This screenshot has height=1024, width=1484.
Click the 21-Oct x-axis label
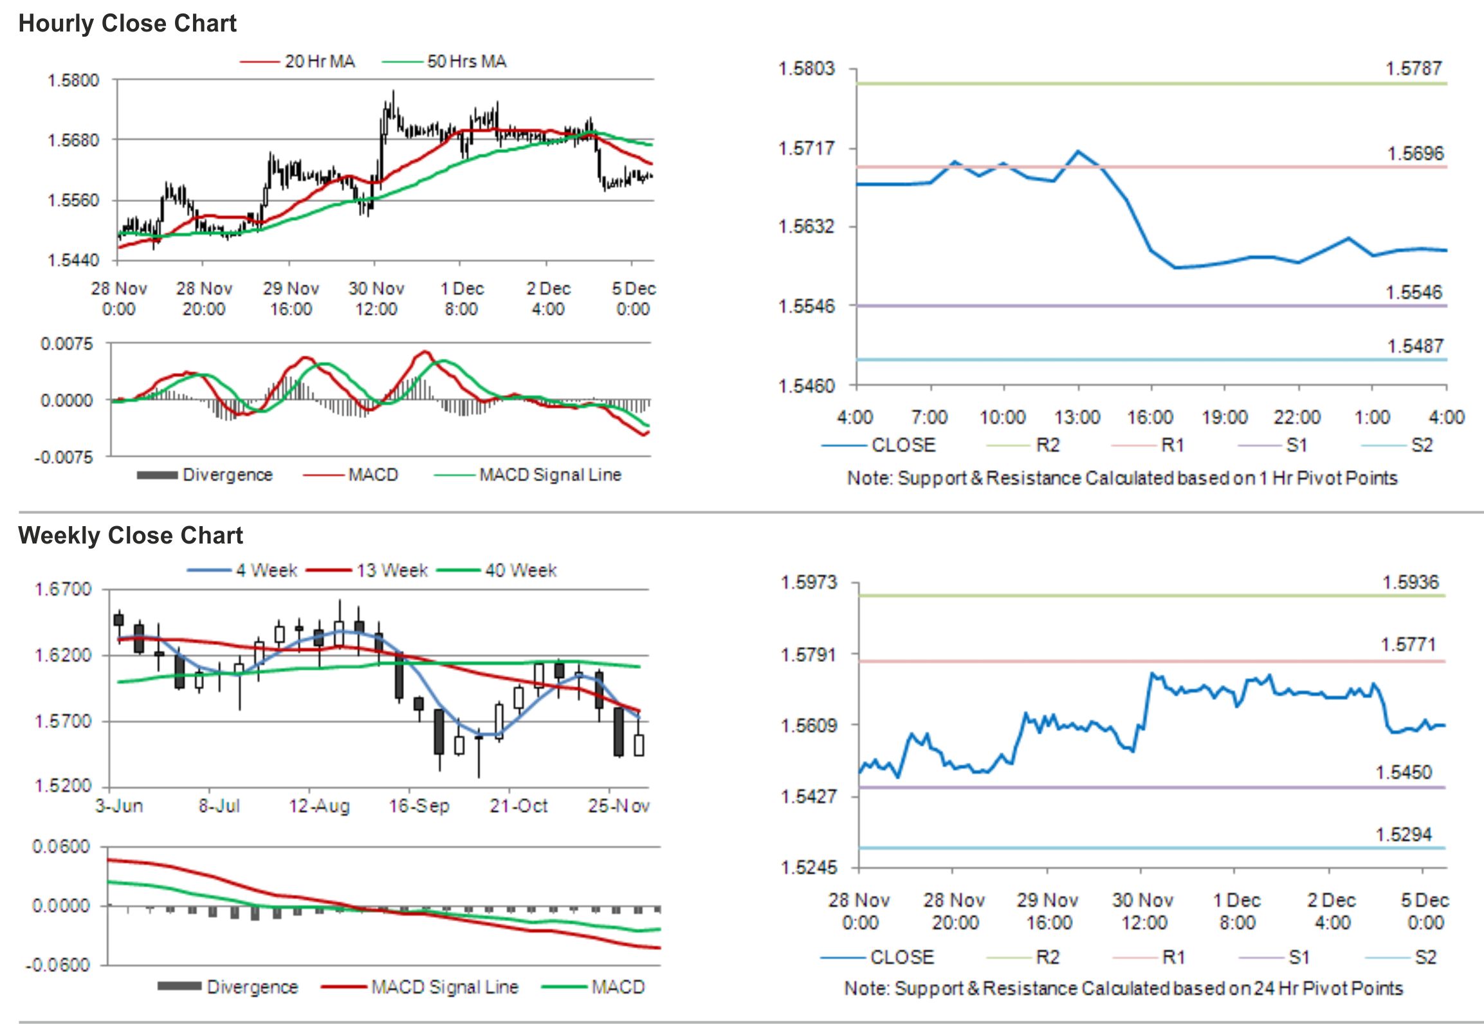pyautogui.click(x=518, y=805)
